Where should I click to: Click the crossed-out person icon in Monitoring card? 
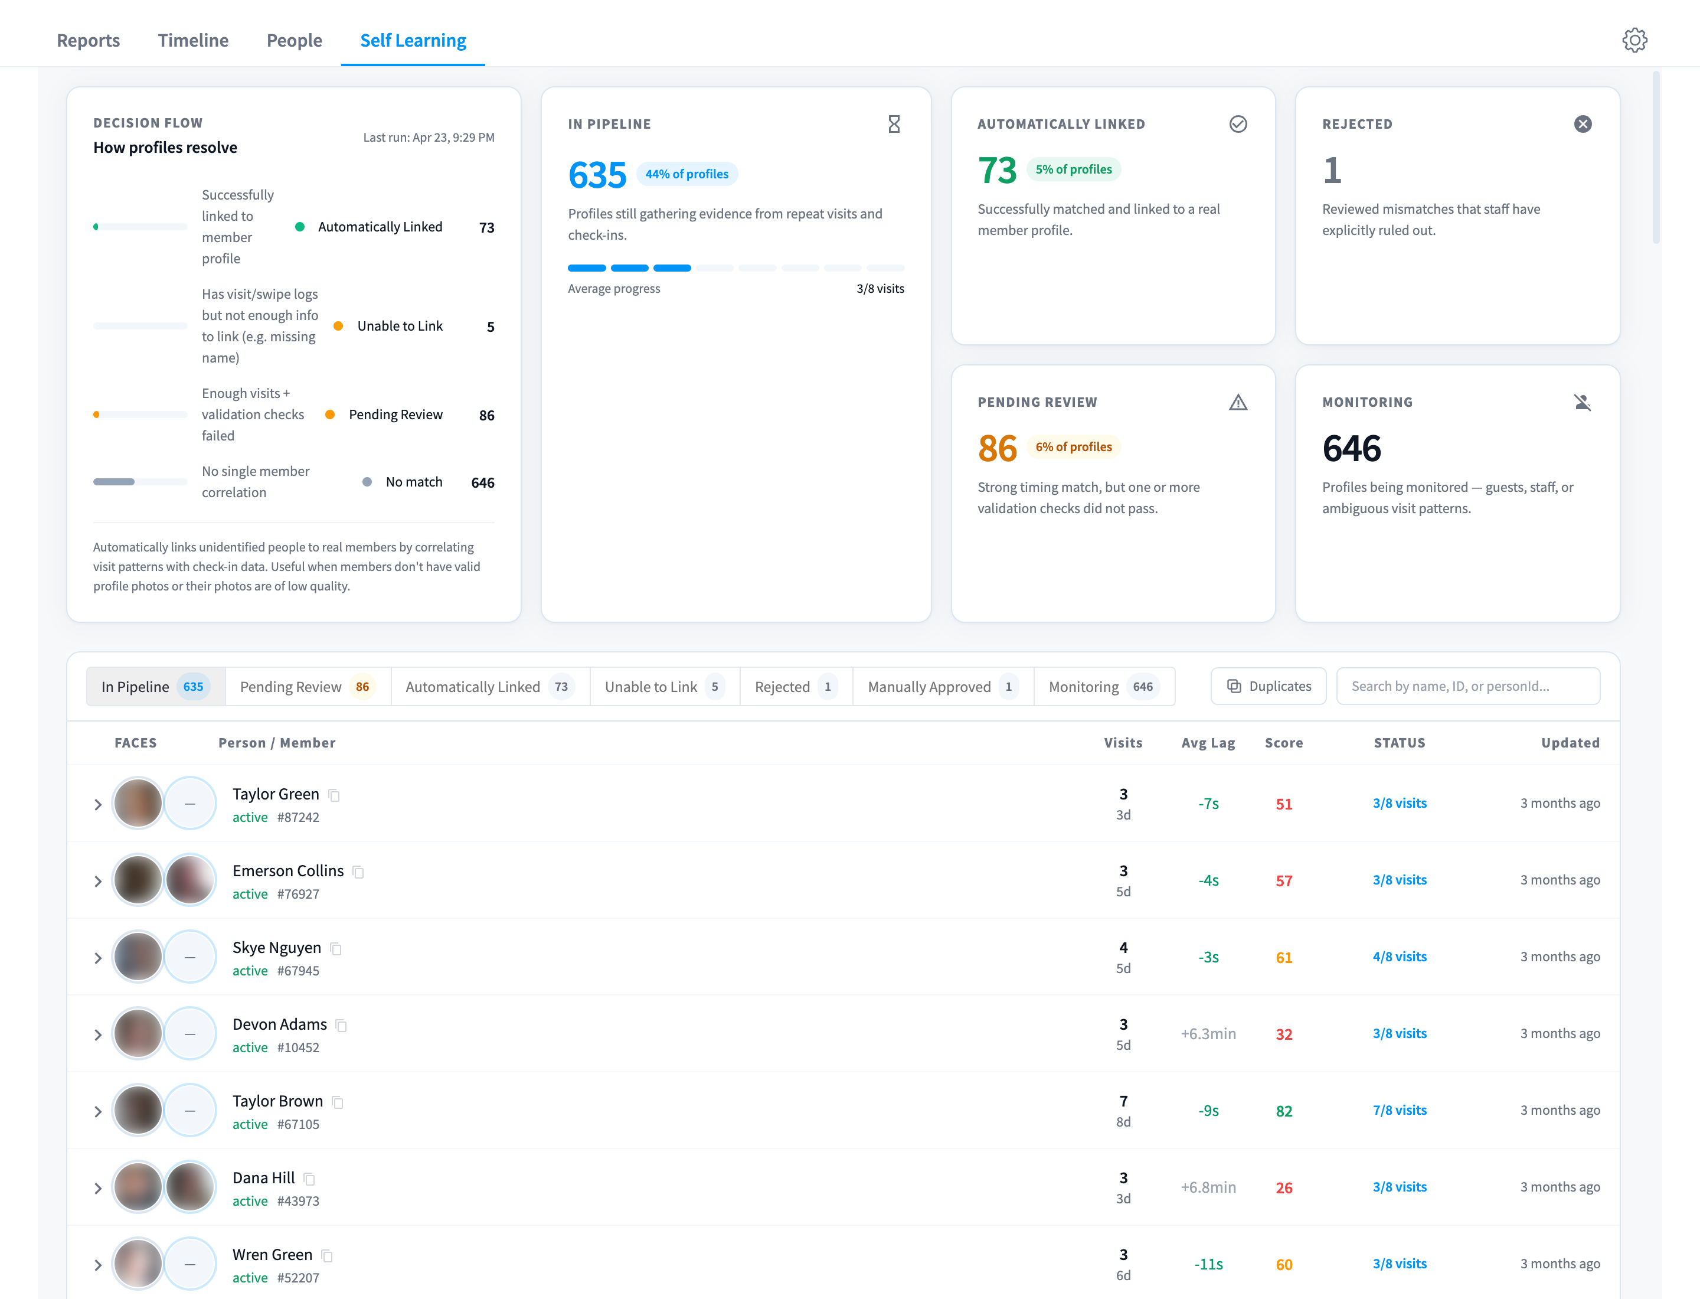(x=1583, y=402)
